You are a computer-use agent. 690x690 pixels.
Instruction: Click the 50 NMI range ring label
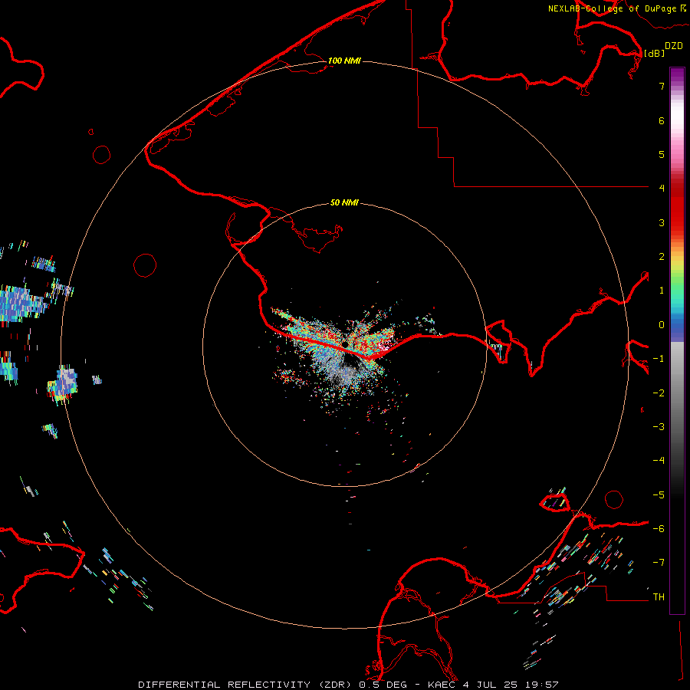click(344, 202)
